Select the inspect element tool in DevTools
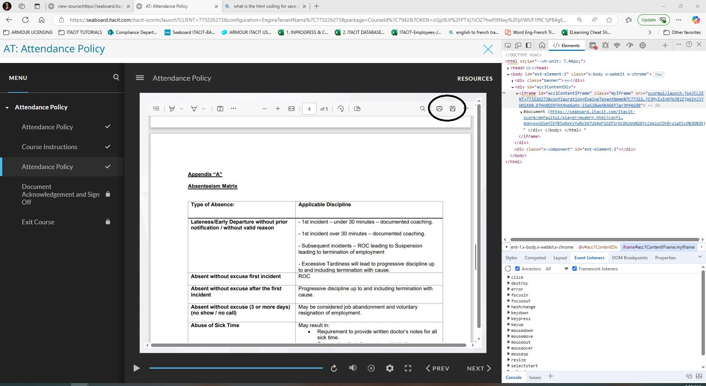Screen dimensions: 706x386 pos(507,45)
